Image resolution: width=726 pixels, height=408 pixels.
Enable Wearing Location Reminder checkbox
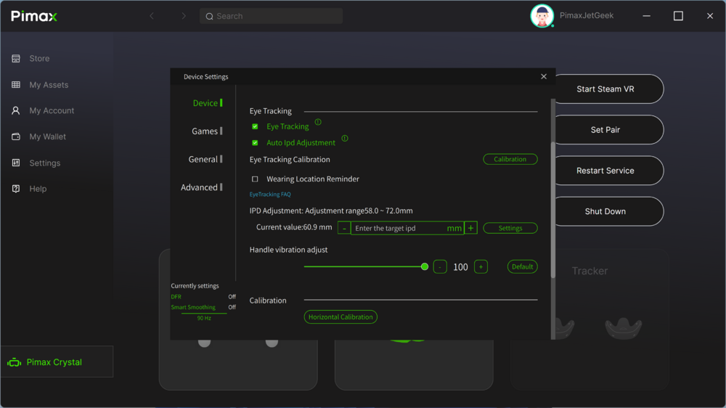255,179
